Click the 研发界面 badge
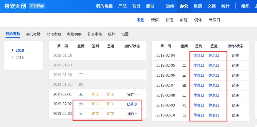Viewport: 257px width, 127px height. point(37,6)
